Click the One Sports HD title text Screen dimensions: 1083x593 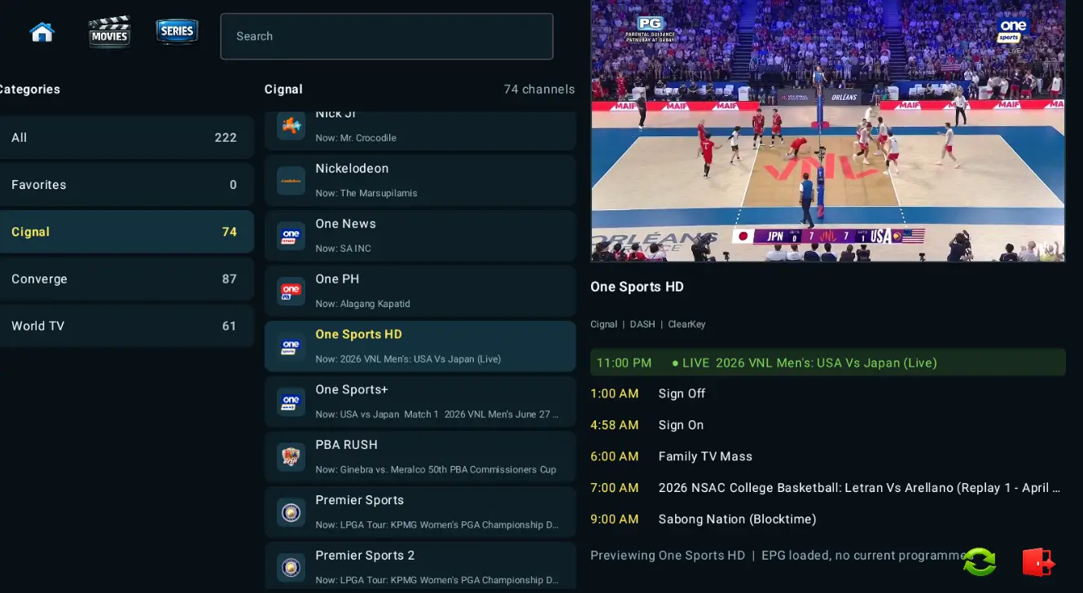(637, 287)
